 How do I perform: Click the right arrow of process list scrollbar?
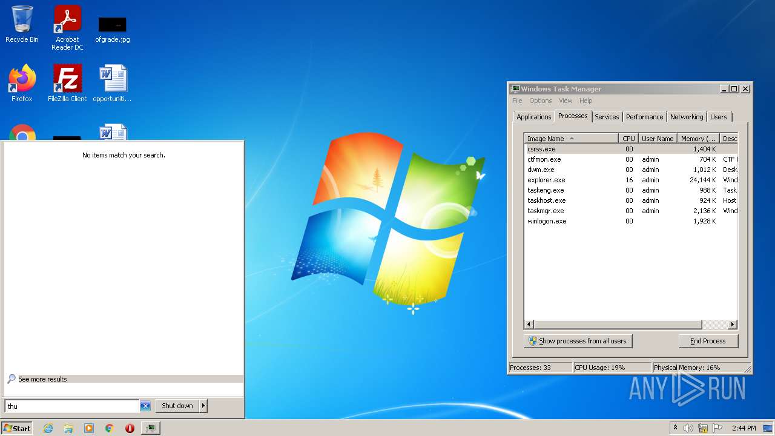733,325
